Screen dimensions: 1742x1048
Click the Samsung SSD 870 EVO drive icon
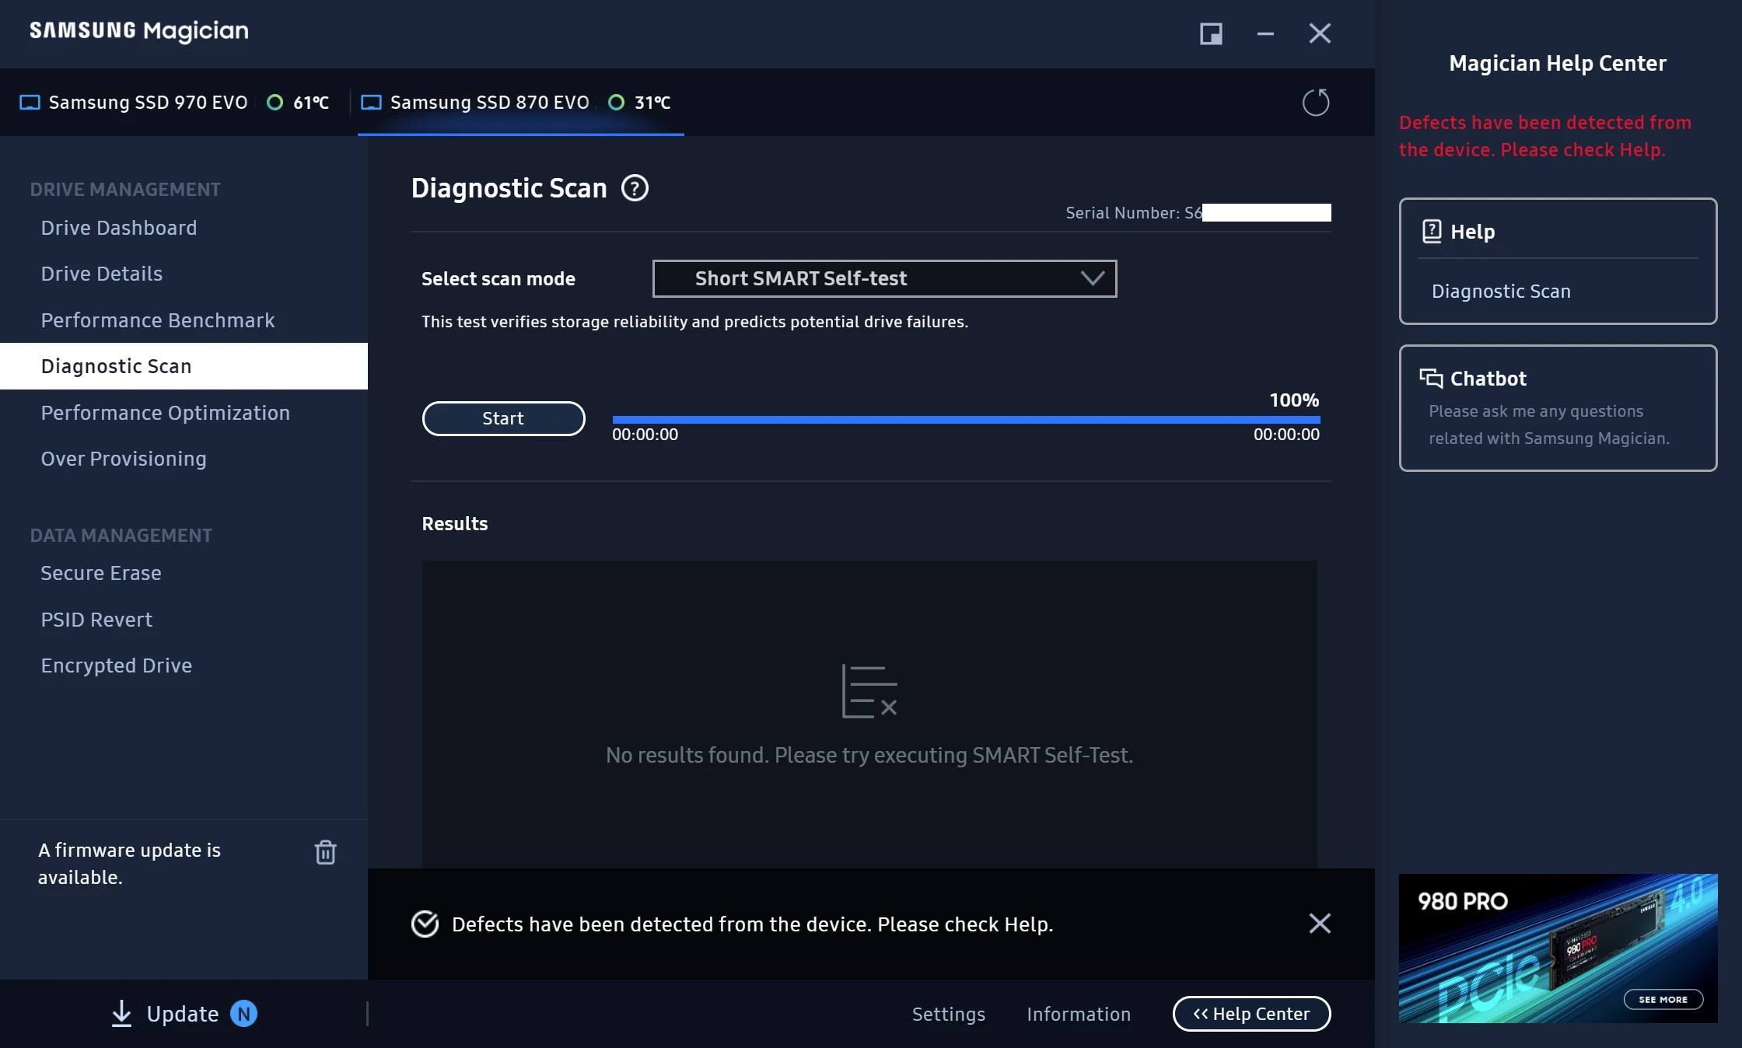click(x=371, y=102)
